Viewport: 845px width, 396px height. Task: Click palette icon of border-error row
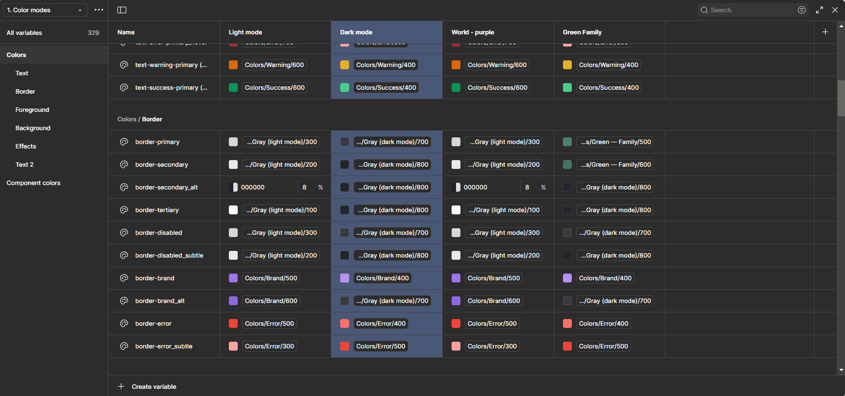coord(124,323)
